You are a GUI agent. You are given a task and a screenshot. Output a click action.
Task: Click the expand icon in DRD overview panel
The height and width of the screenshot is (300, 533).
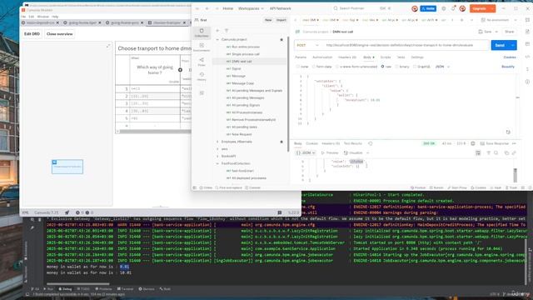tap(108, 46)
